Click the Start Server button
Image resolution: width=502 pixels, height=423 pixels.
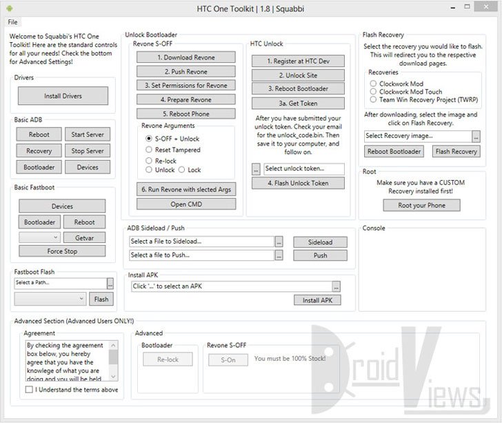(x=88, y=135)
